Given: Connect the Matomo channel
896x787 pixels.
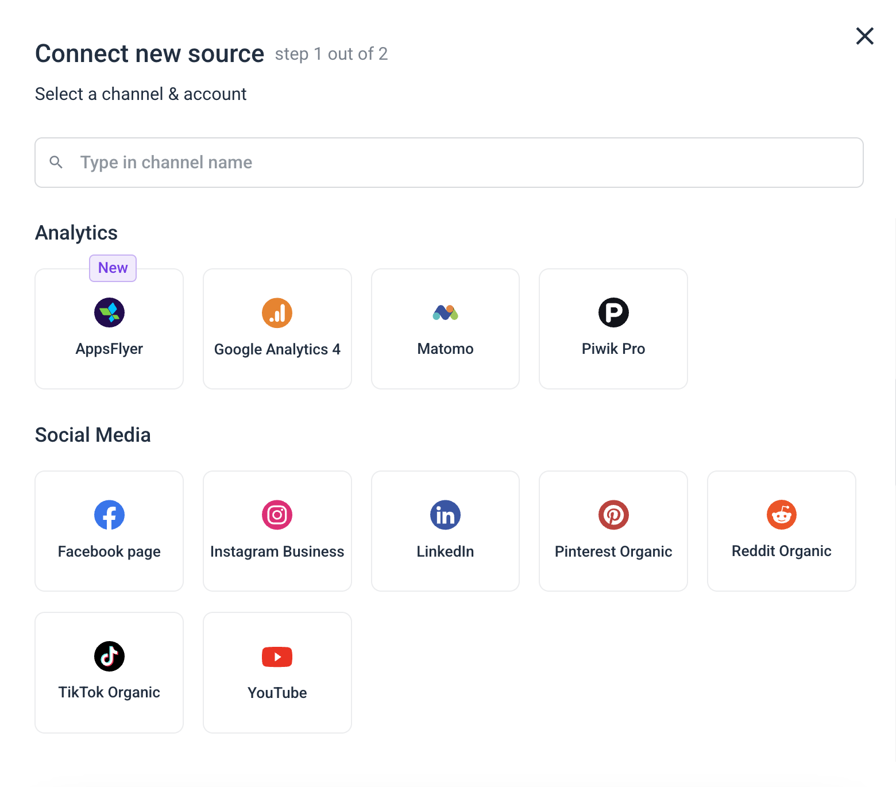Looking at the screenshot, I should (x=445, y=329).
